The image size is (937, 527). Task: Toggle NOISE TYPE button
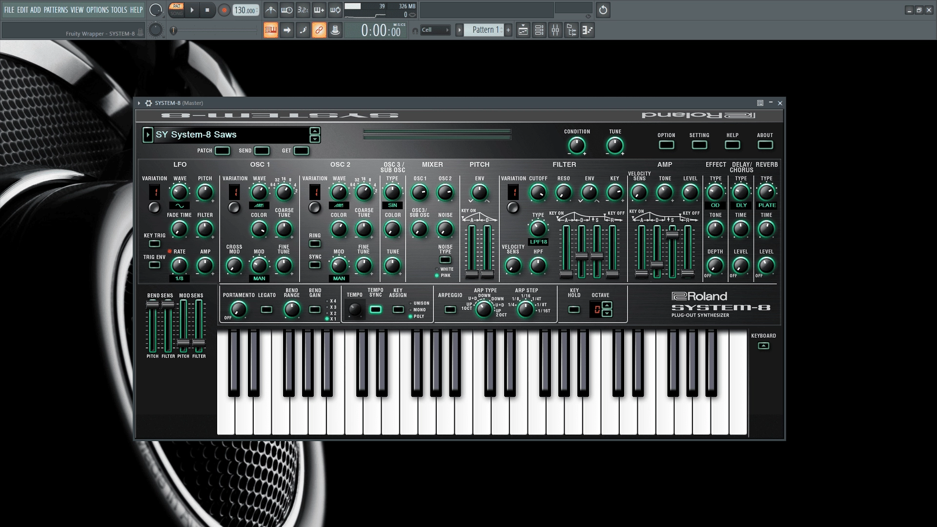click(445, 260)
